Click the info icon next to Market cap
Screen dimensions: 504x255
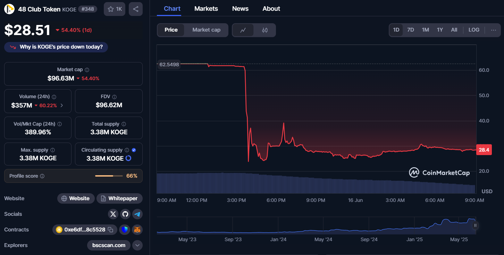[87, 70]
